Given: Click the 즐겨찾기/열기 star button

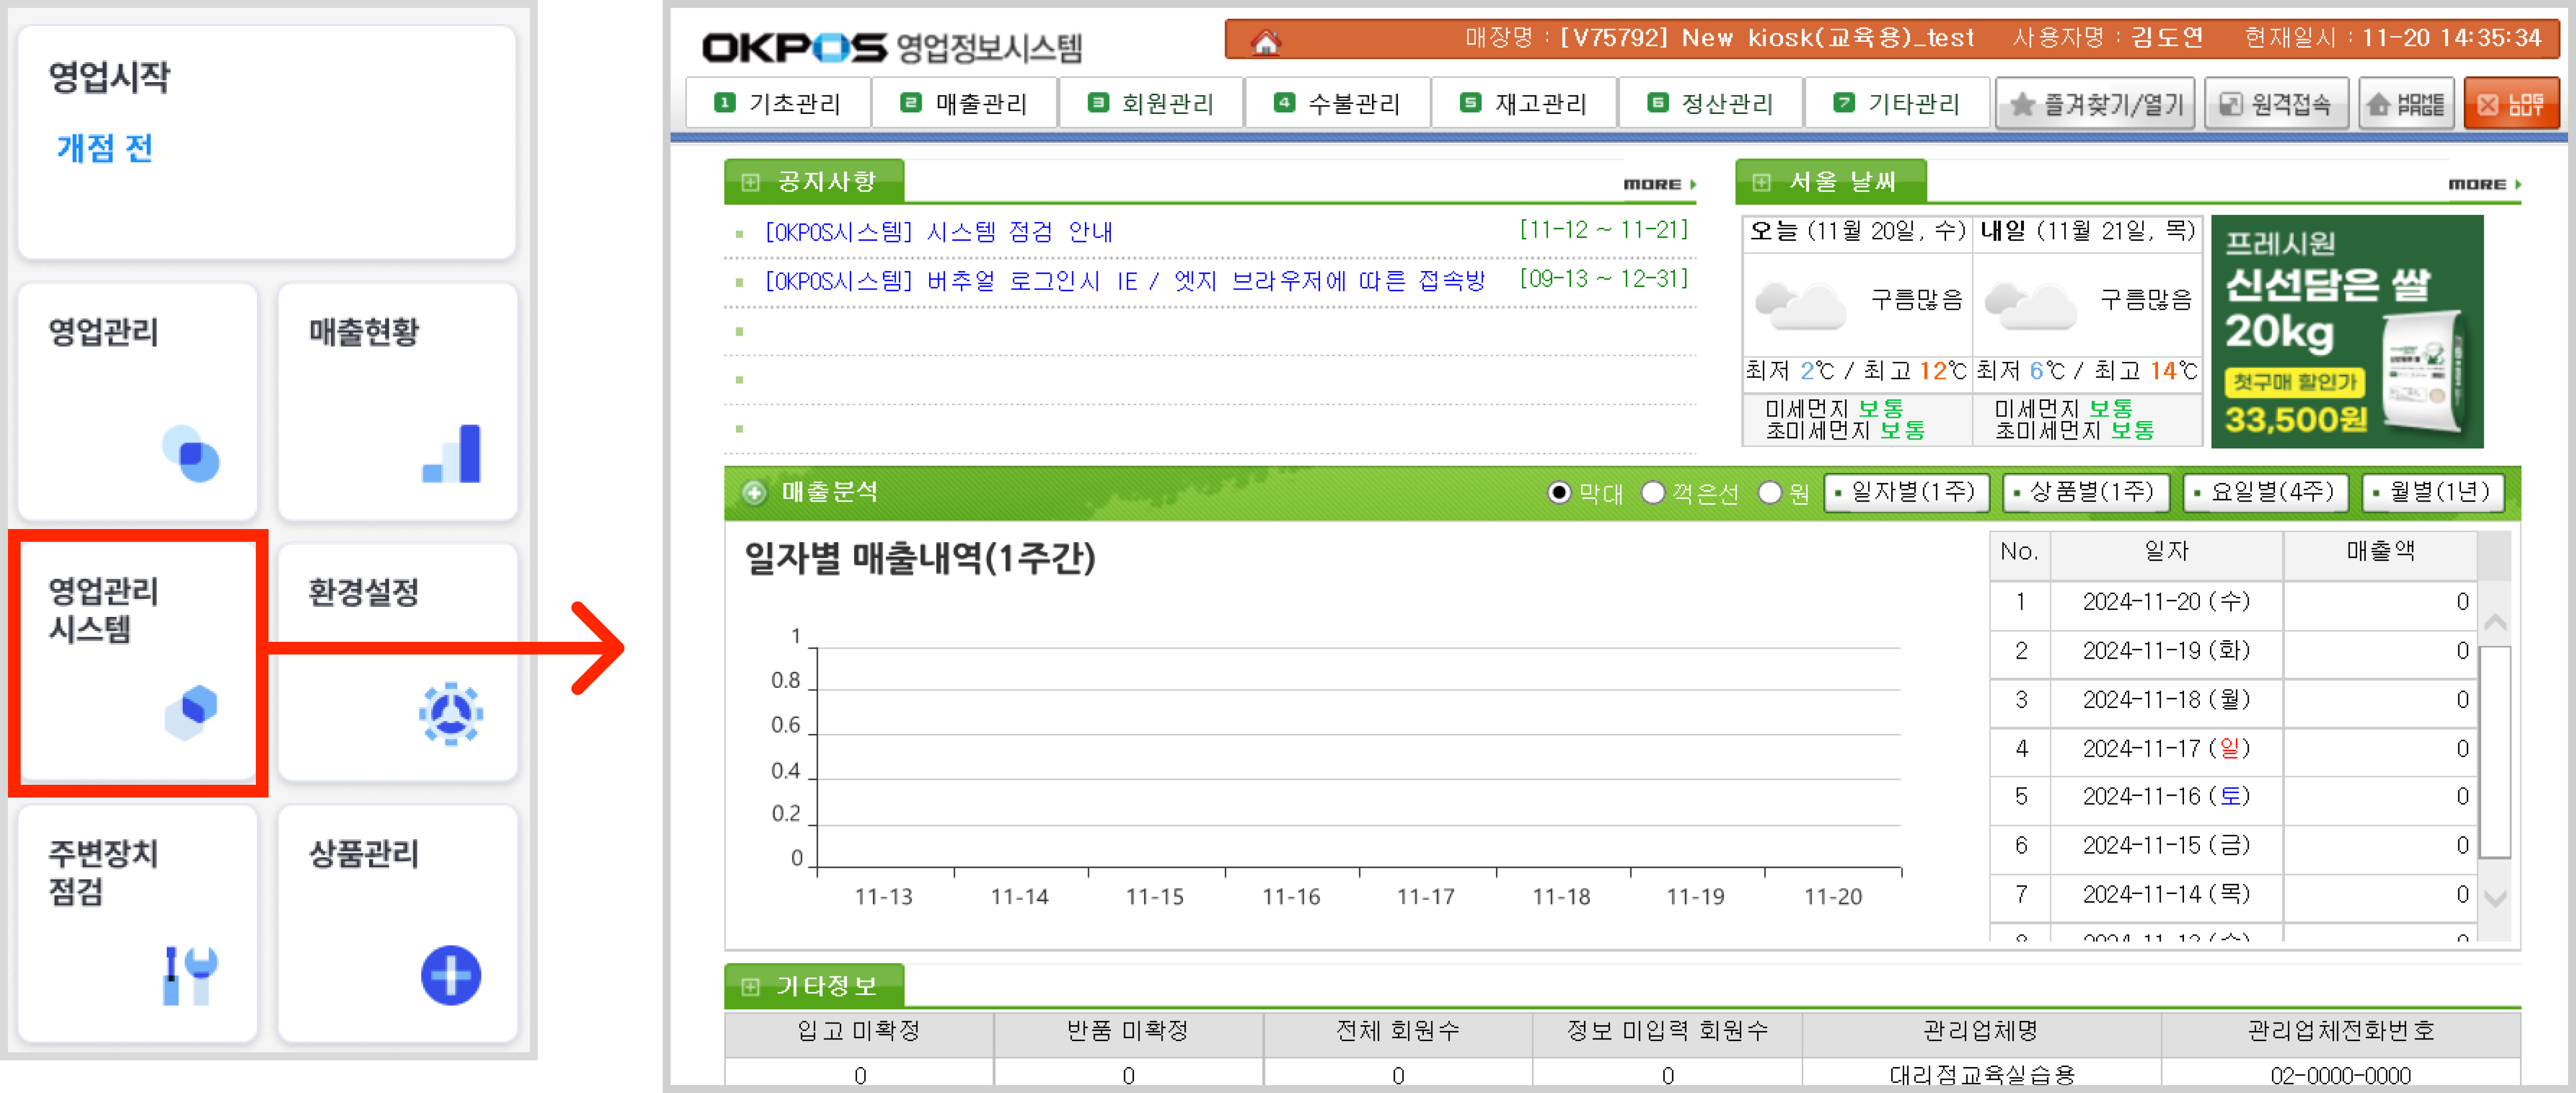Looking at the screenshot, I should 2094,104.
